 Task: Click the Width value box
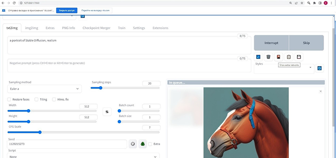tap(88, 106)
